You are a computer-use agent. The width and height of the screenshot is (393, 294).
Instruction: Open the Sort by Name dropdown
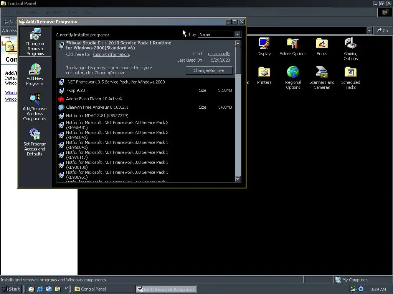pyautogui.click(x=237, y=34)
